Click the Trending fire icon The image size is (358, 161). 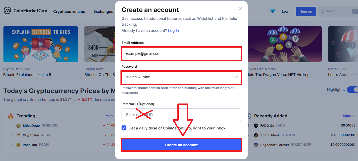tap(11, 116)
